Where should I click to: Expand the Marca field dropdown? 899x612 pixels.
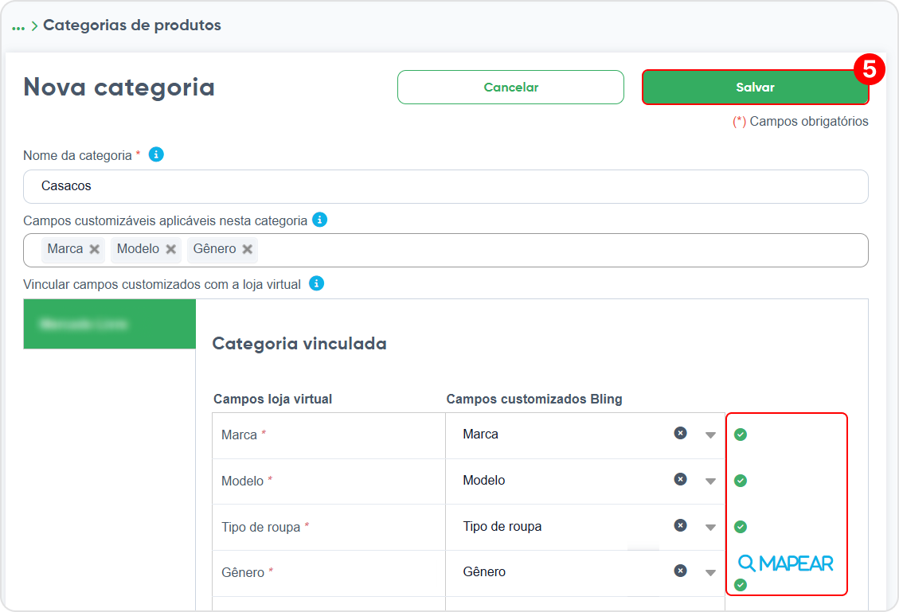coord(710,435)
